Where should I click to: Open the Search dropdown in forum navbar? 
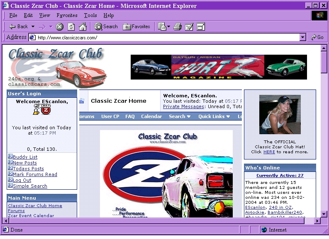180,116
